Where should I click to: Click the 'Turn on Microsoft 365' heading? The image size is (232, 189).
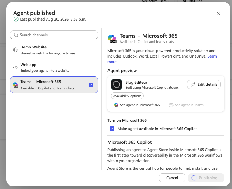(x=127, y=120)
